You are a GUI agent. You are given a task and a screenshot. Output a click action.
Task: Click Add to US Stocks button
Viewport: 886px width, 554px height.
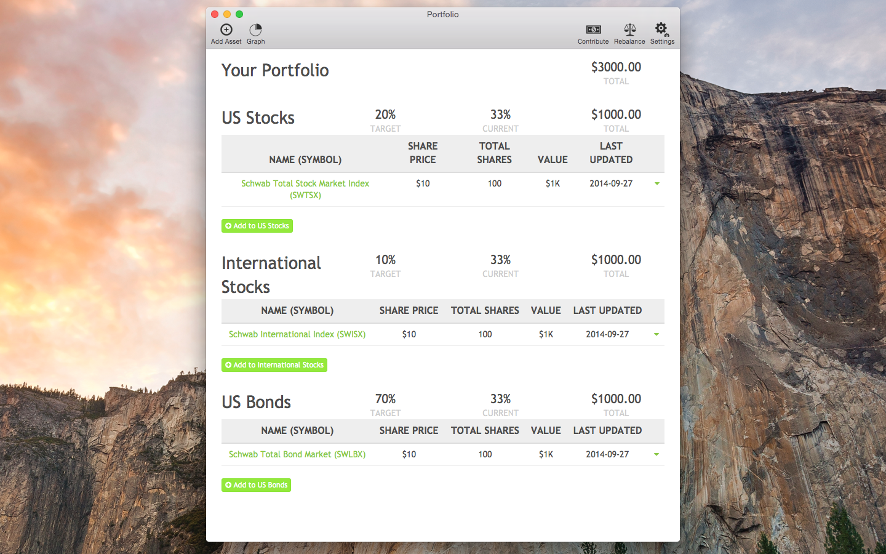coord(257,226)
